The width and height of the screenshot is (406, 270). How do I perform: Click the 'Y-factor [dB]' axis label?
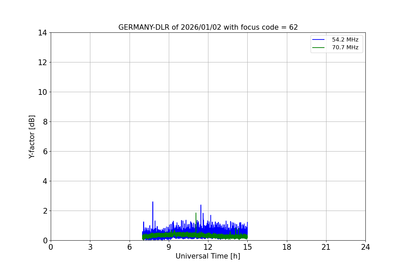point(32,137)
